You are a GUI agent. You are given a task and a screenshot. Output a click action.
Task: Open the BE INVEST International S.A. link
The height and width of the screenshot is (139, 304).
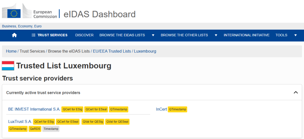pyautogui.click(x=34, y=109)
